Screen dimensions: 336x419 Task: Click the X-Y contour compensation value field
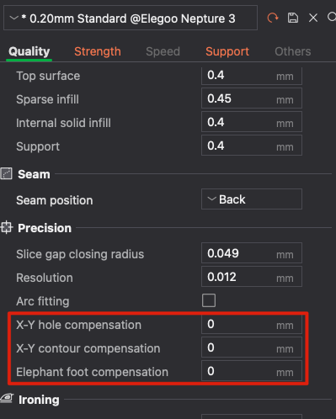252,347
